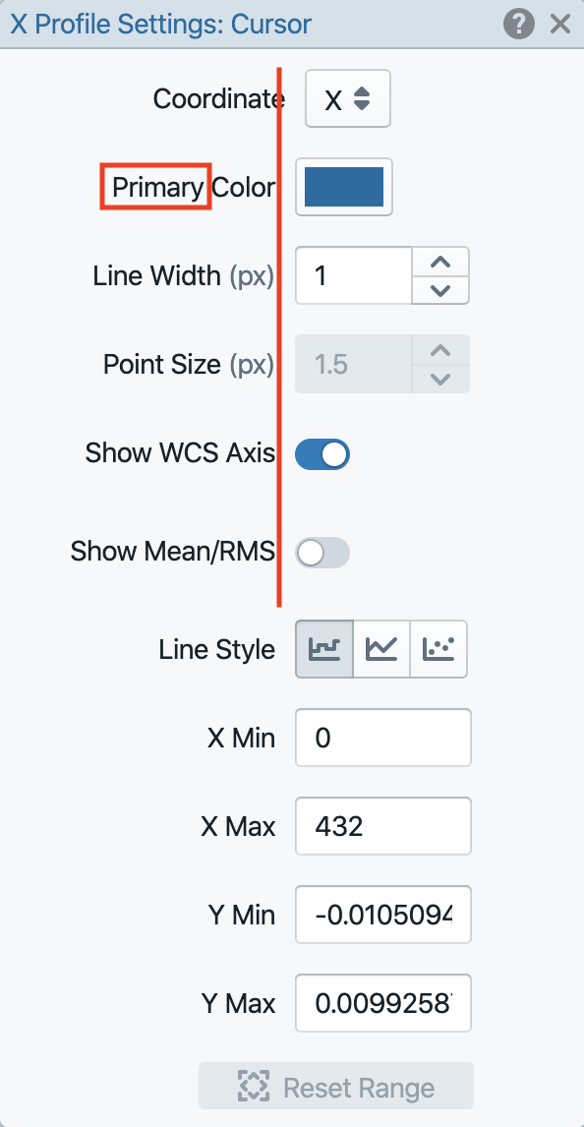Change the Coordinate from X using its selector
This screenshot has height=1127, width=584.
point(347,98)
